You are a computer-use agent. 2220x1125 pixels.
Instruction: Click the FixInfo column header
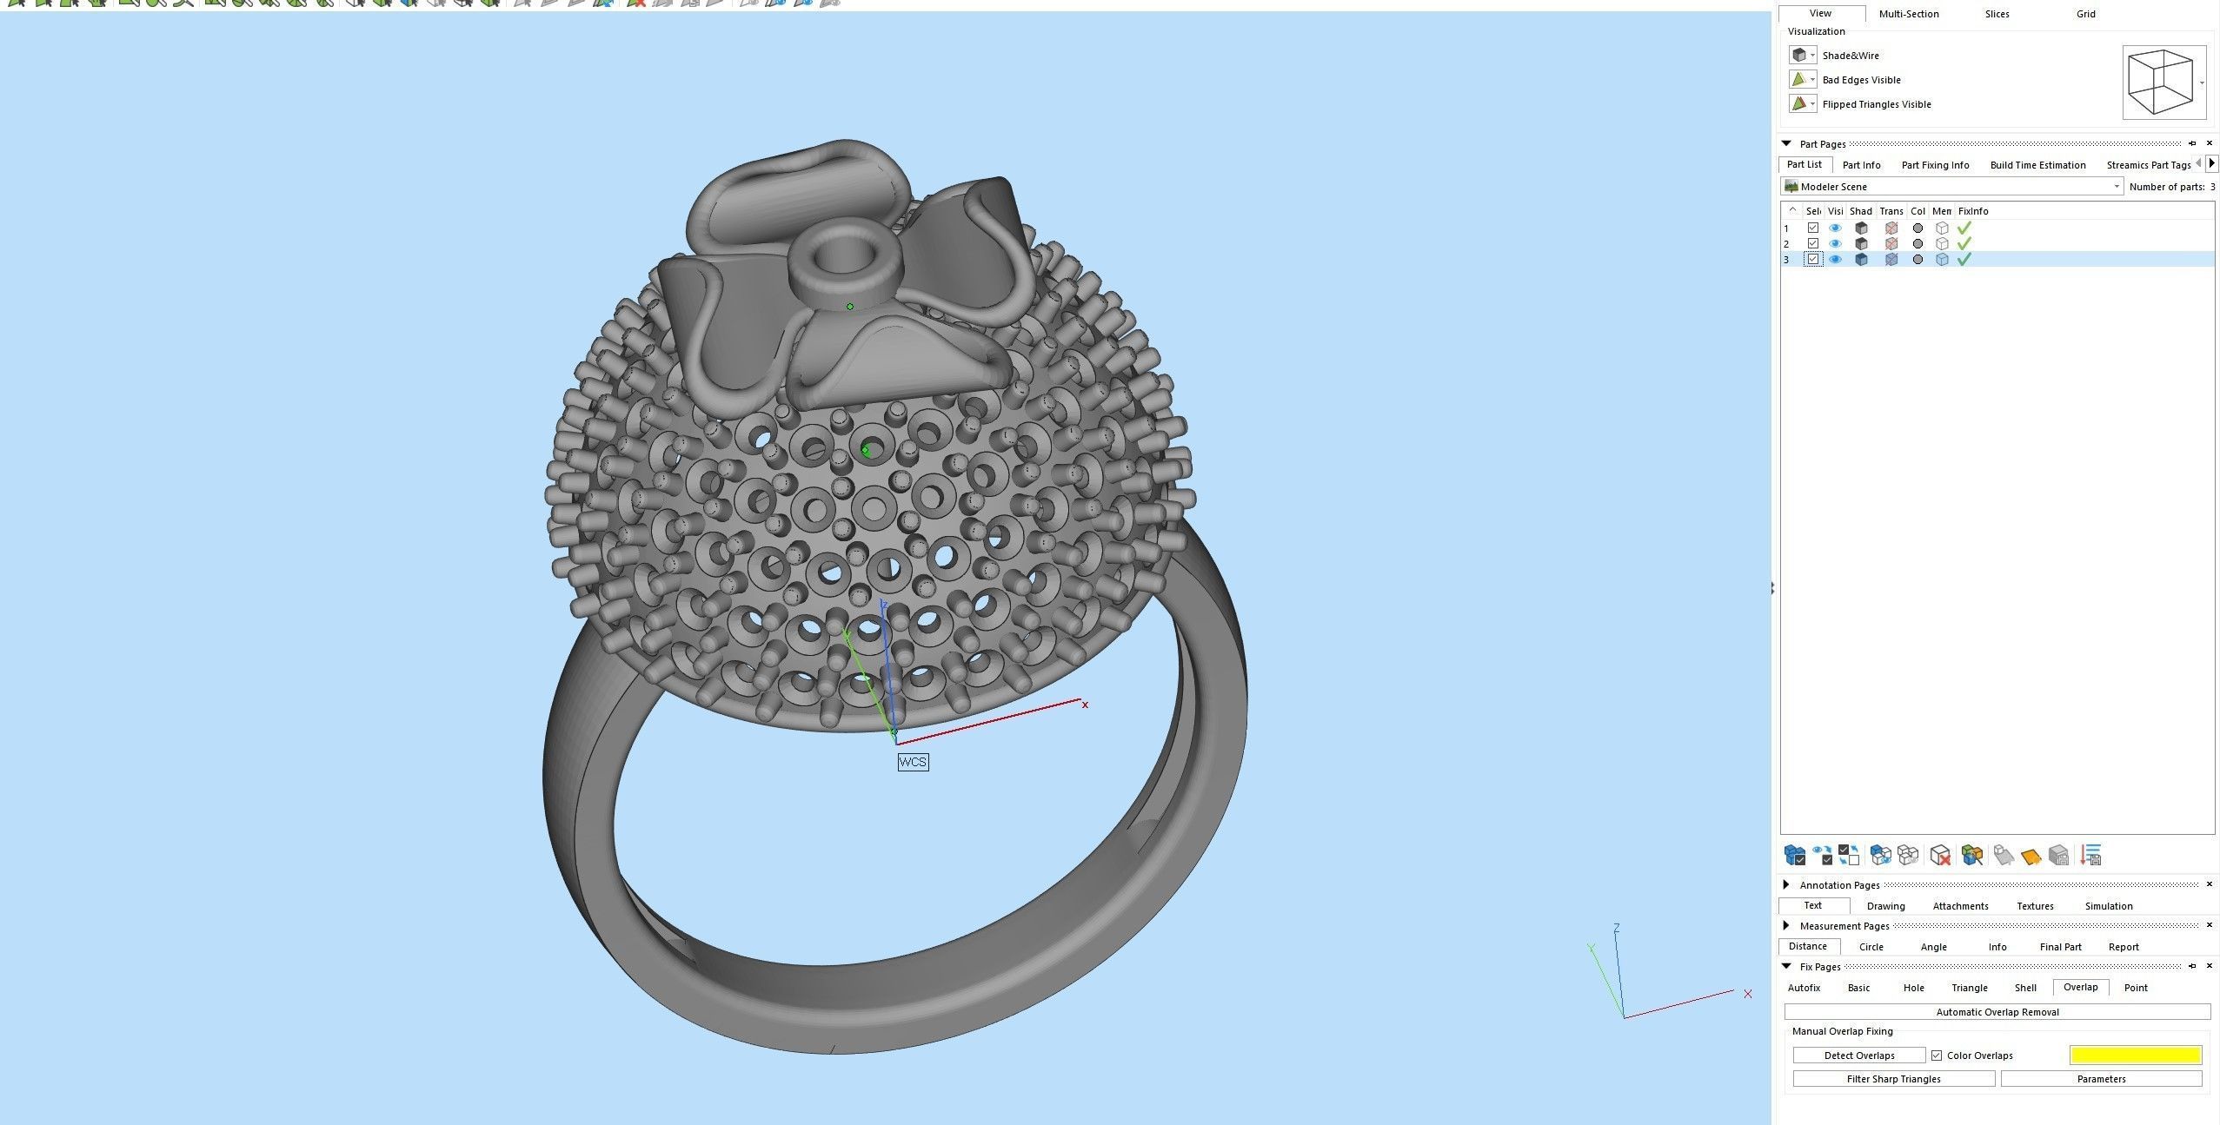pyautogui.click(x=1973, y=211)
